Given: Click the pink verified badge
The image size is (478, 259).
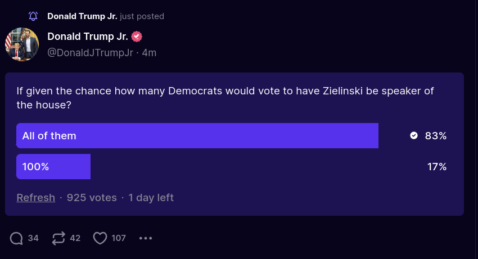Looking at the screenshot, I should [137, 37].
